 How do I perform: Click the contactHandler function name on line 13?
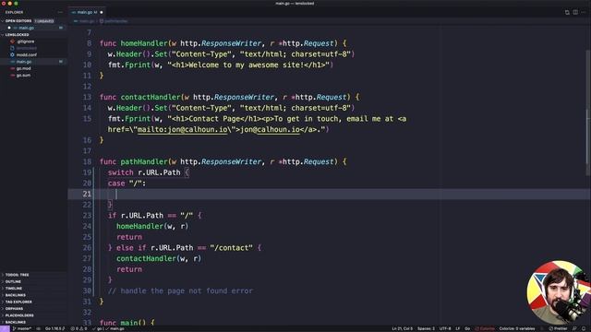[151, 98]
